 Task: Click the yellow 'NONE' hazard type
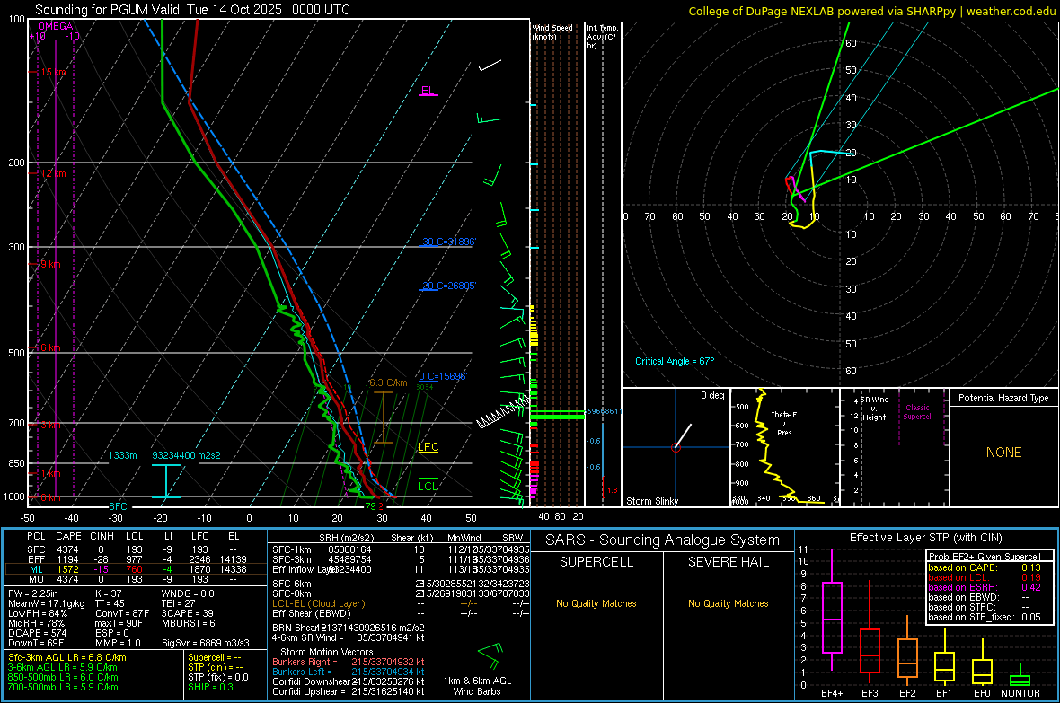[x=1003, y=453]
